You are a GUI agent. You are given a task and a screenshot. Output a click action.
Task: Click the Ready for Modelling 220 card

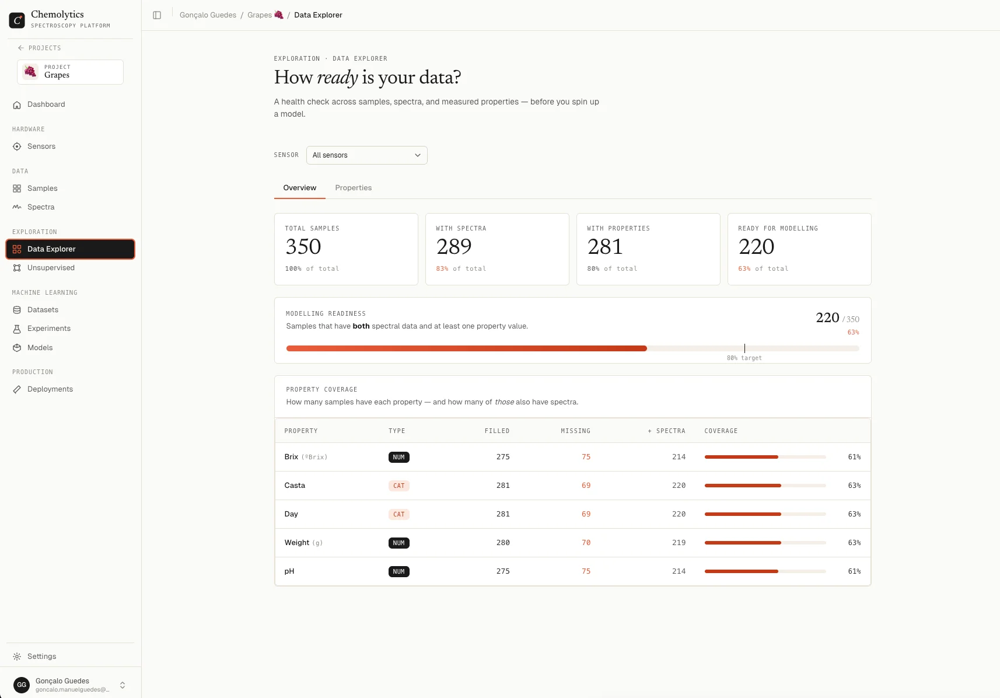799,249
